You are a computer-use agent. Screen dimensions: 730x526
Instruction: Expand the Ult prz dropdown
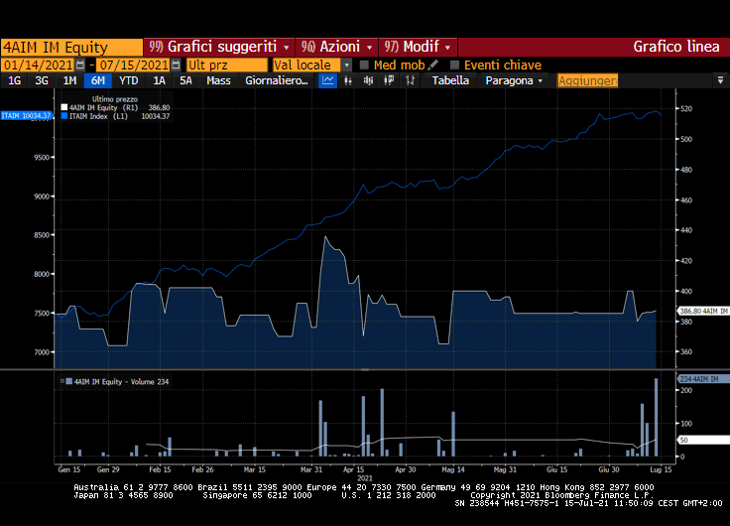(227, 65)
